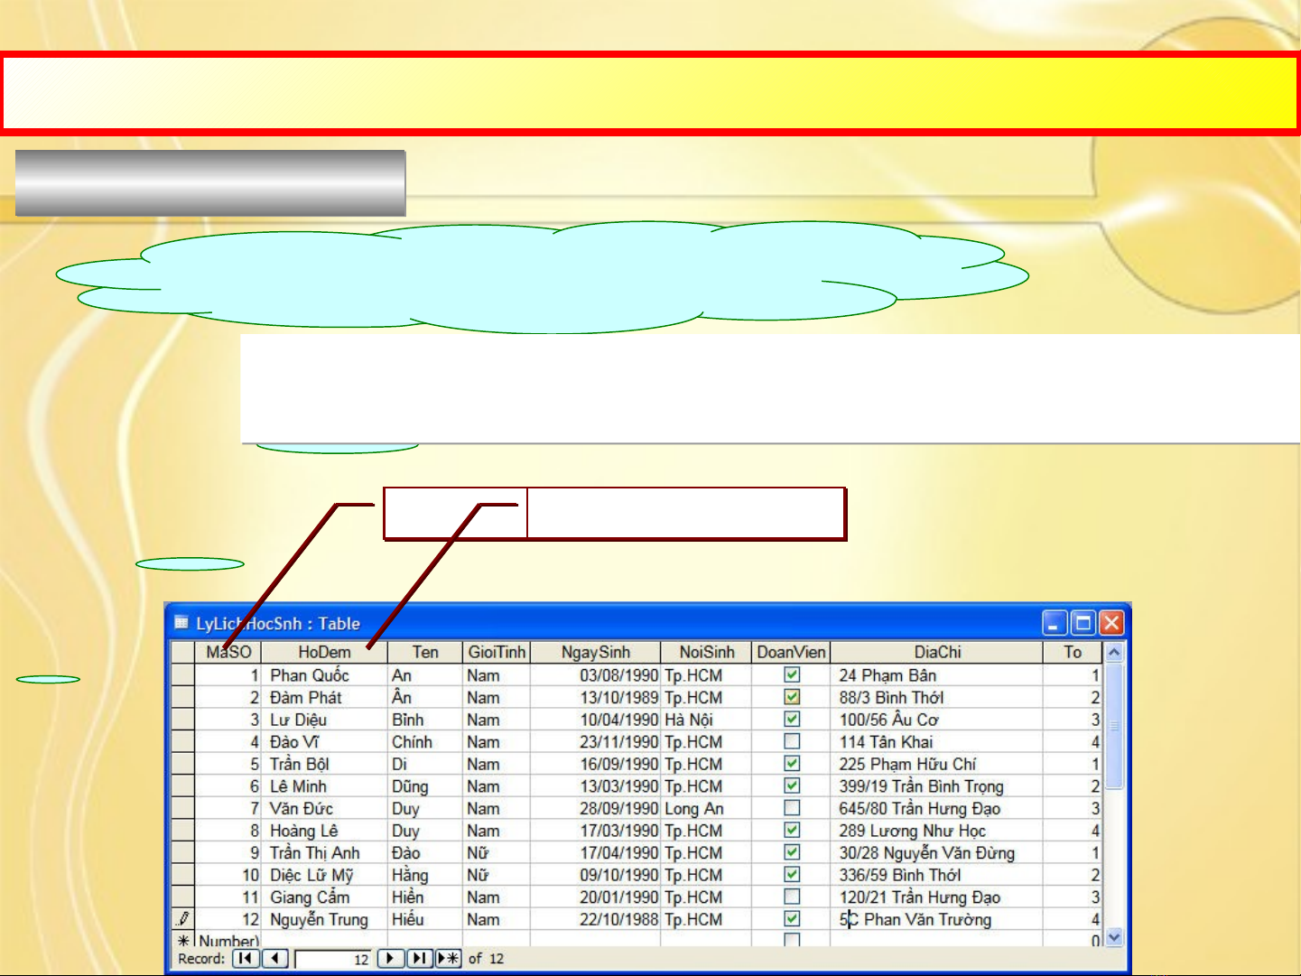The image size is (1301, 976).
Task: Go to the previous record
Action: pyautogui.click(x=275, y=959)
